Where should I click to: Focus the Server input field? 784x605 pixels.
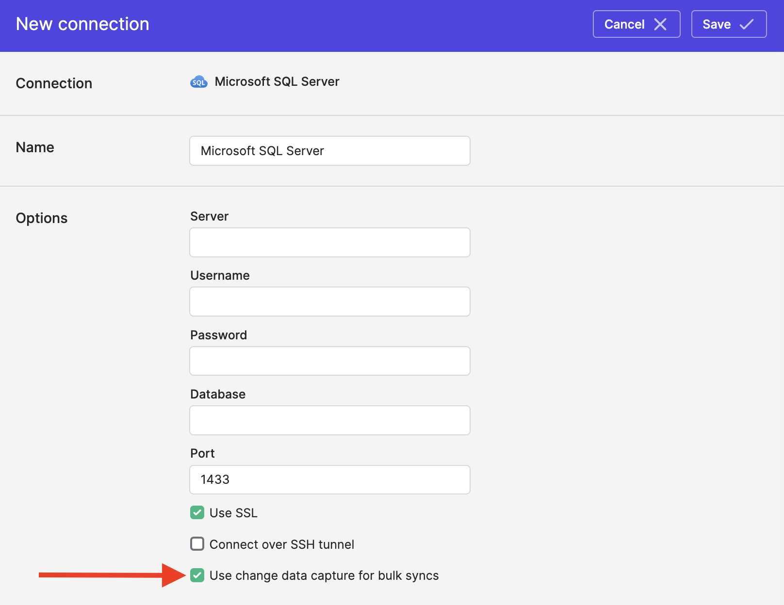[x=330, y=242]
